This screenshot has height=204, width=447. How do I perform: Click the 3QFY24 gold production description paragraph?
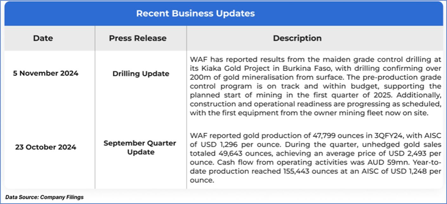(315, 158)
